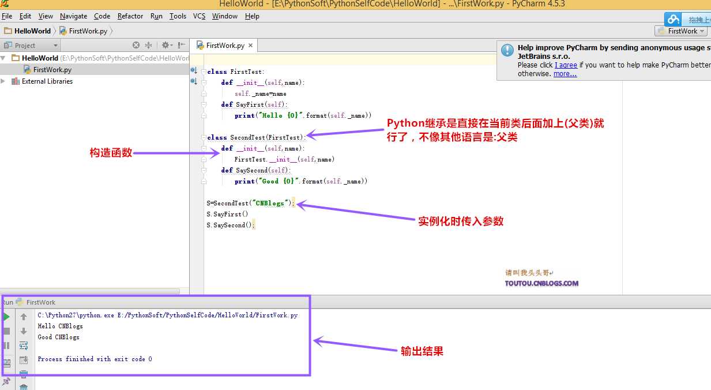Open the Window menu
Image resolution: width=711 pixels, height=390 pixels.
coord(225,16)
